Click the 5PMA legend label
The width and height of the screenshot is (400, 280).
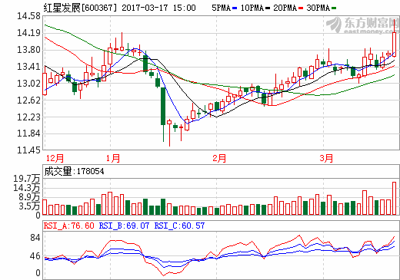(222, 8)
